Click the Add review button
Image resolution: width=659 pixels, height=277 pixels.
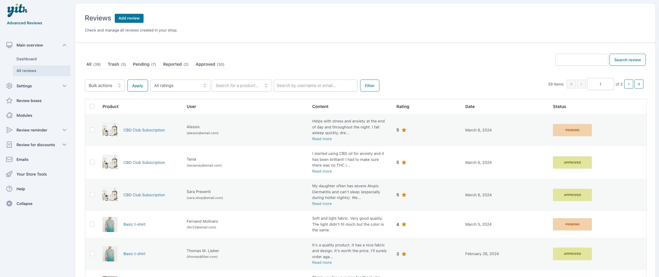(x=129, y=18)
